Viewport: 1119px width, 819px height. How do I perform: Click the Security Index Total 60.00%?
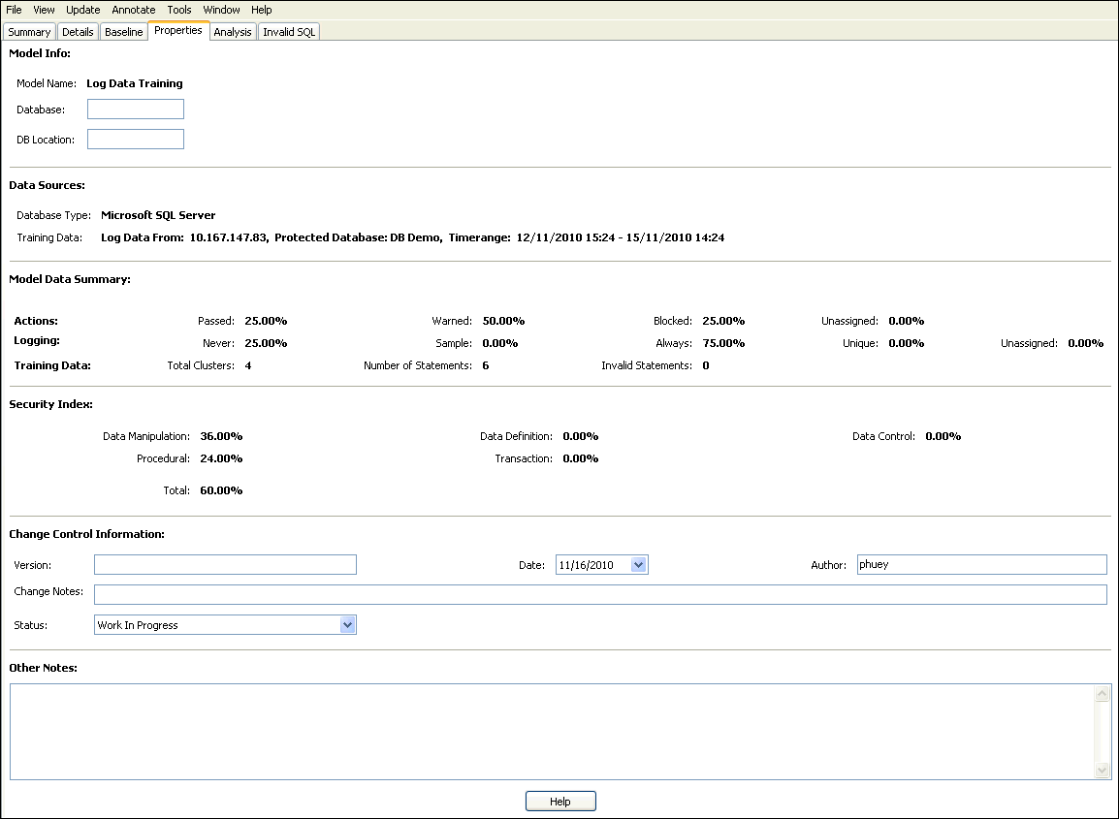pos(221,490)
